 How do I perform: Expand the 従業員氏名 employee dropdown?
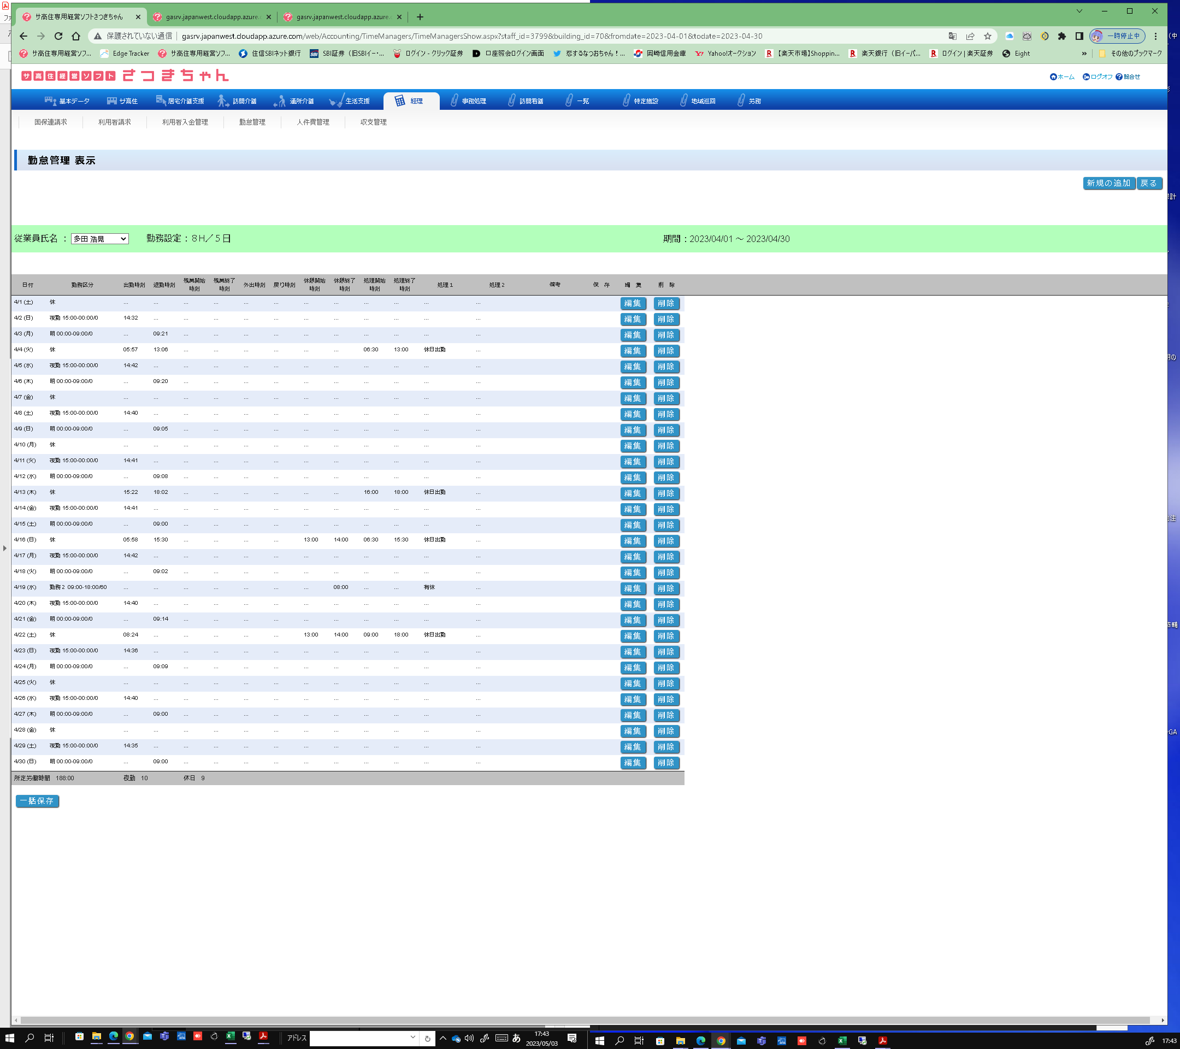100,239
